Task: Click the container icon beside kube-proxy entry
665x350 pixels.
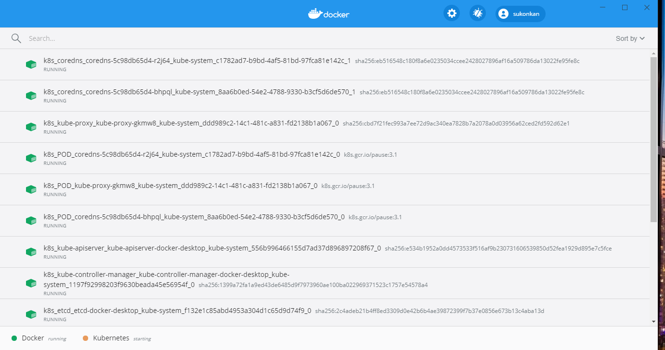Action: pyautogui.click(x=31, y=126)
